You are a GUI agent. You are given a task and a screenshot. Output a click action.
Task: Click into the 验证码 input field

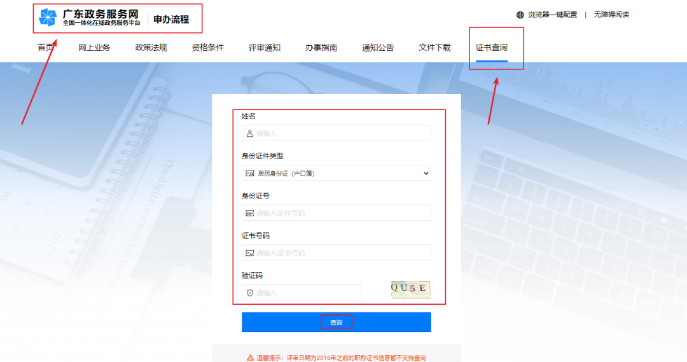302,292
